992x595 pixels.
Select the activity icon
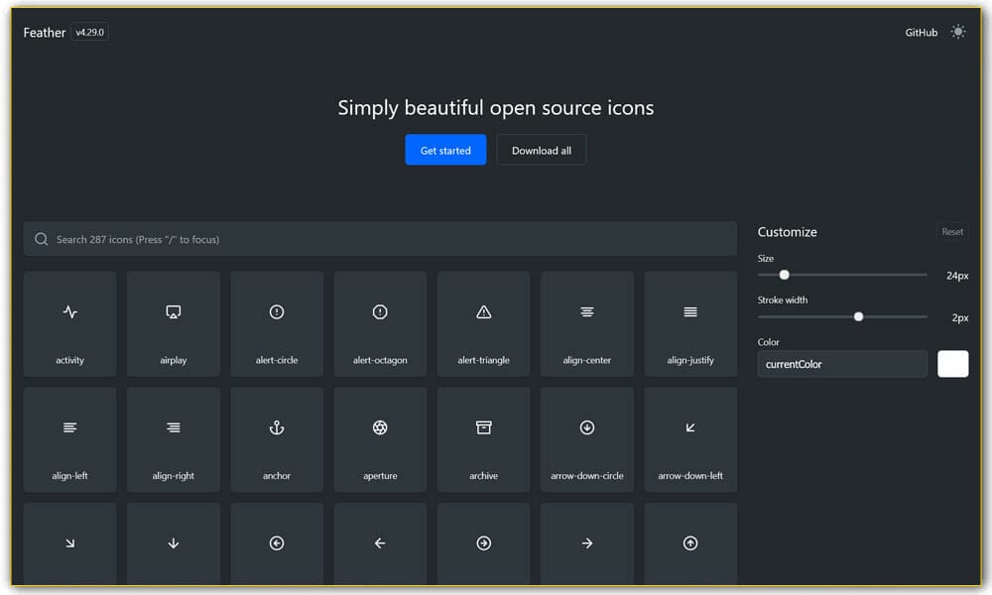coord(69,323)
